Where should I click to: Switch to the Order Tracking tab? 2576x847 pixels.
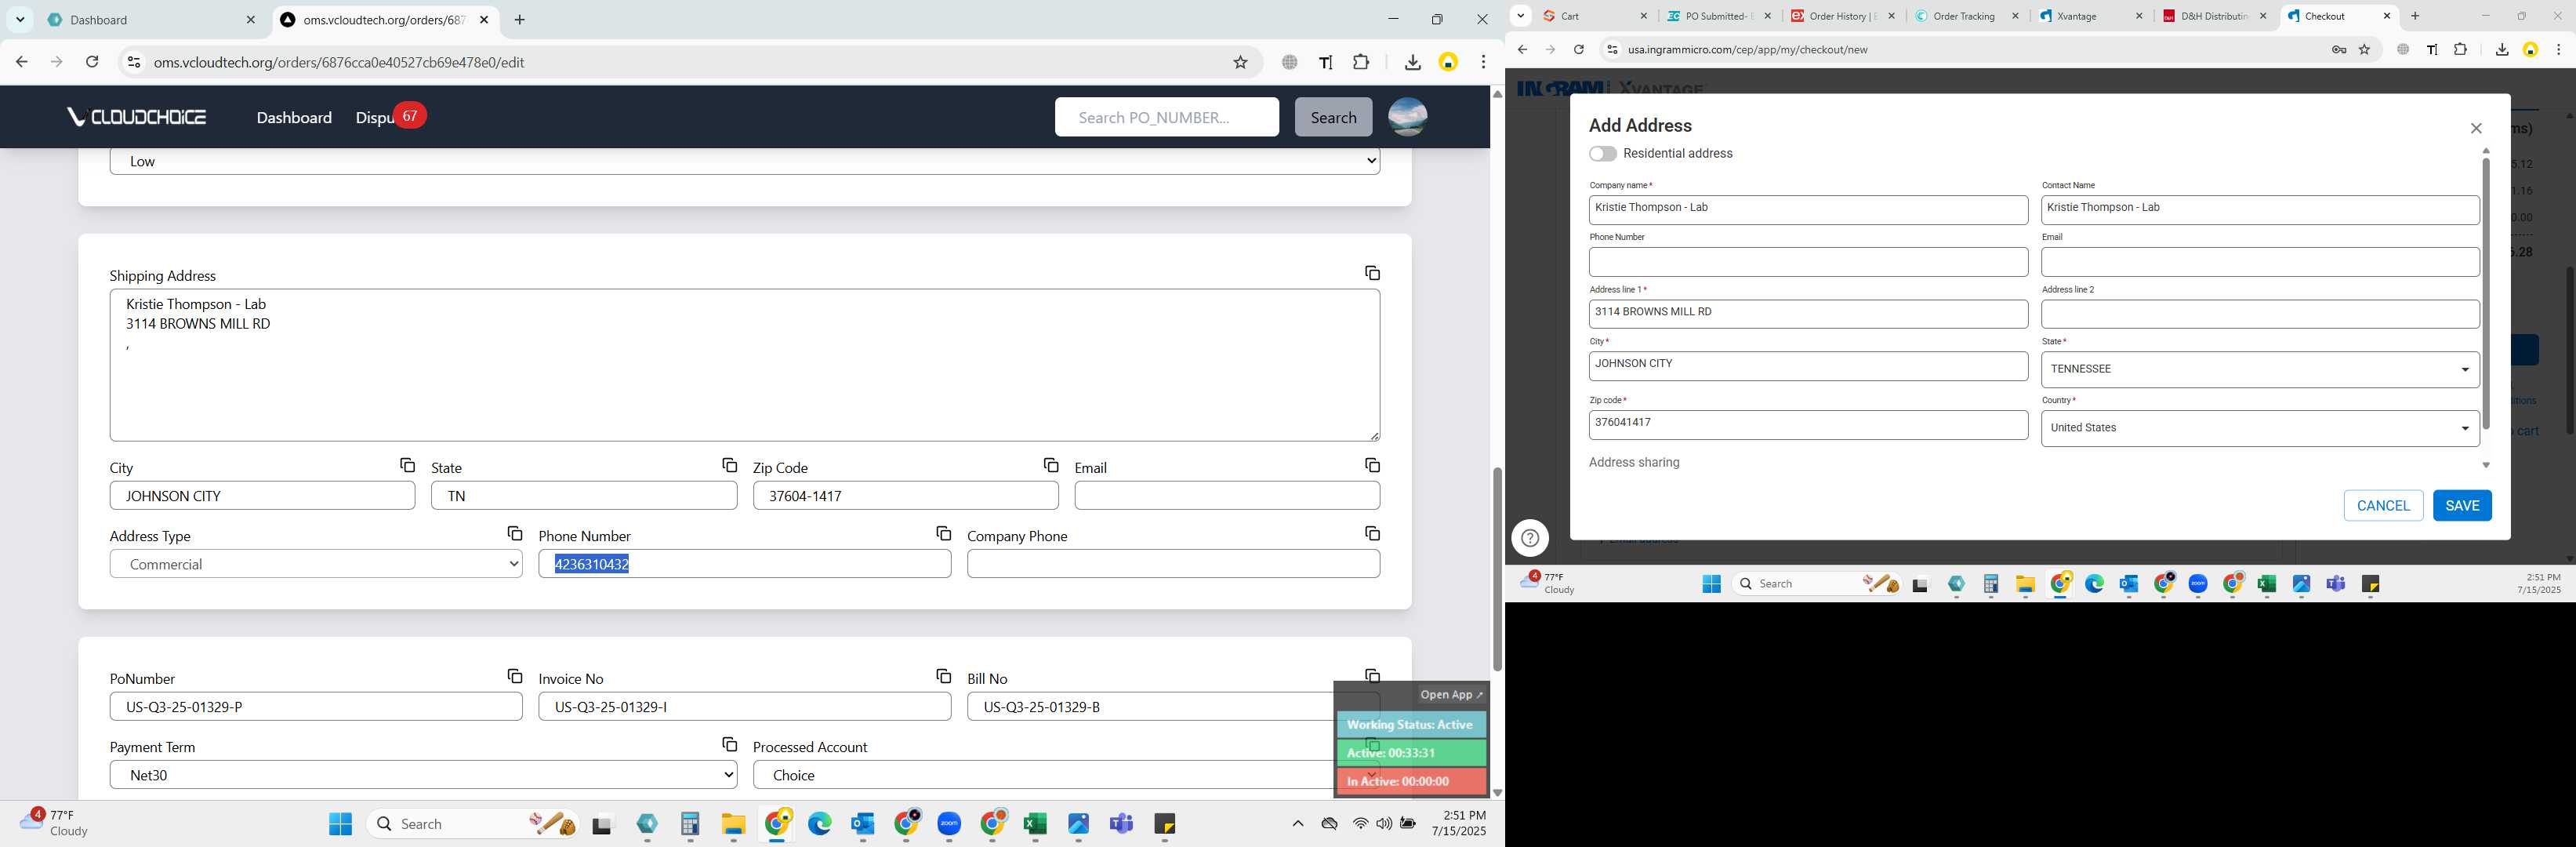pos(1967,16)
